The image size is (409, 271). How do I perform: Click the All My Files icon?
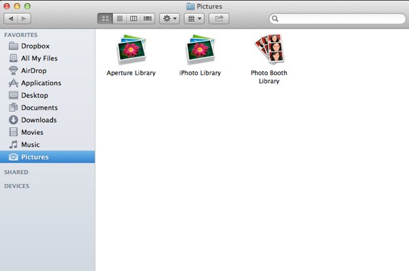click(x=14, y=58)
